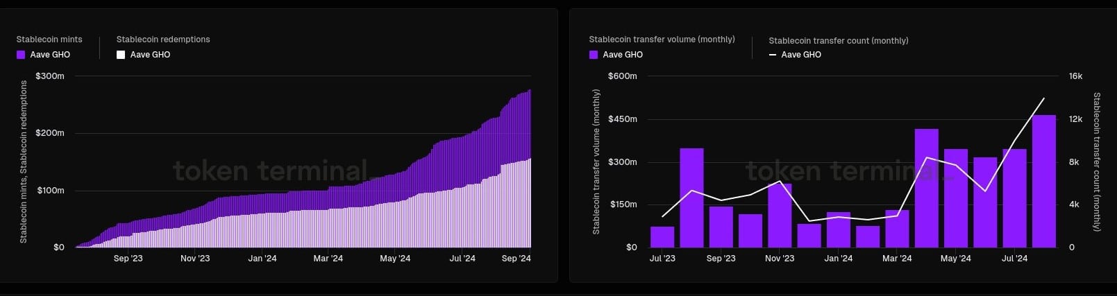Select the Nov '23 transfer volume bar
This screenshot has height=296, width=1117.
(x=780, y=216)
